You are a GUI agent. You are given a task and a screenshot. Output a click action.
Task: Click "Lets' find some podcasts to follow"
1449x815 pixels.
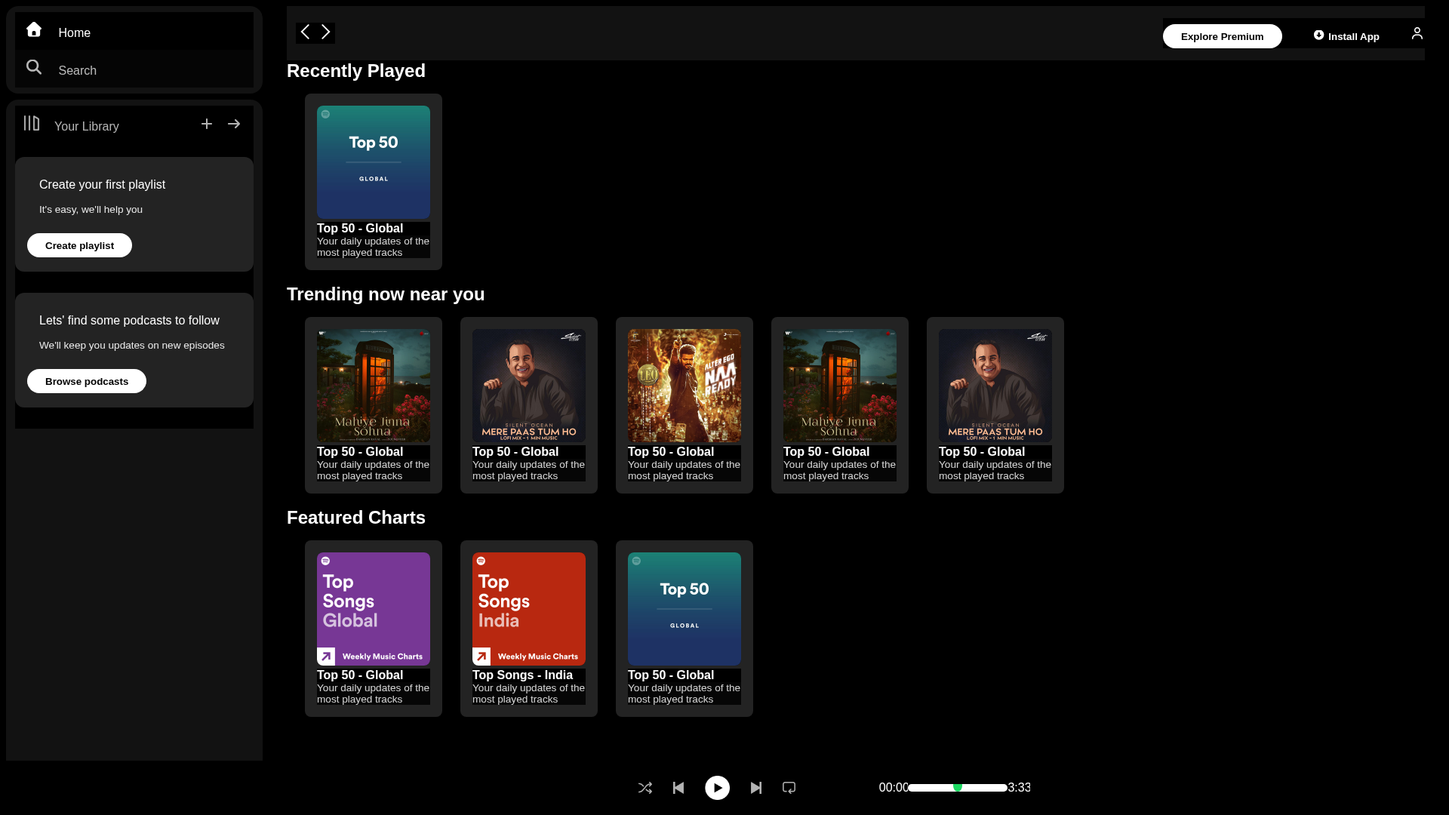click(x=129, y=321)
